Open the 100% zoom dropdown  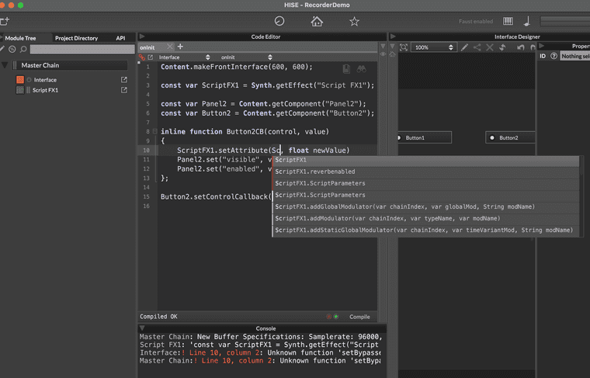[433, 47]
